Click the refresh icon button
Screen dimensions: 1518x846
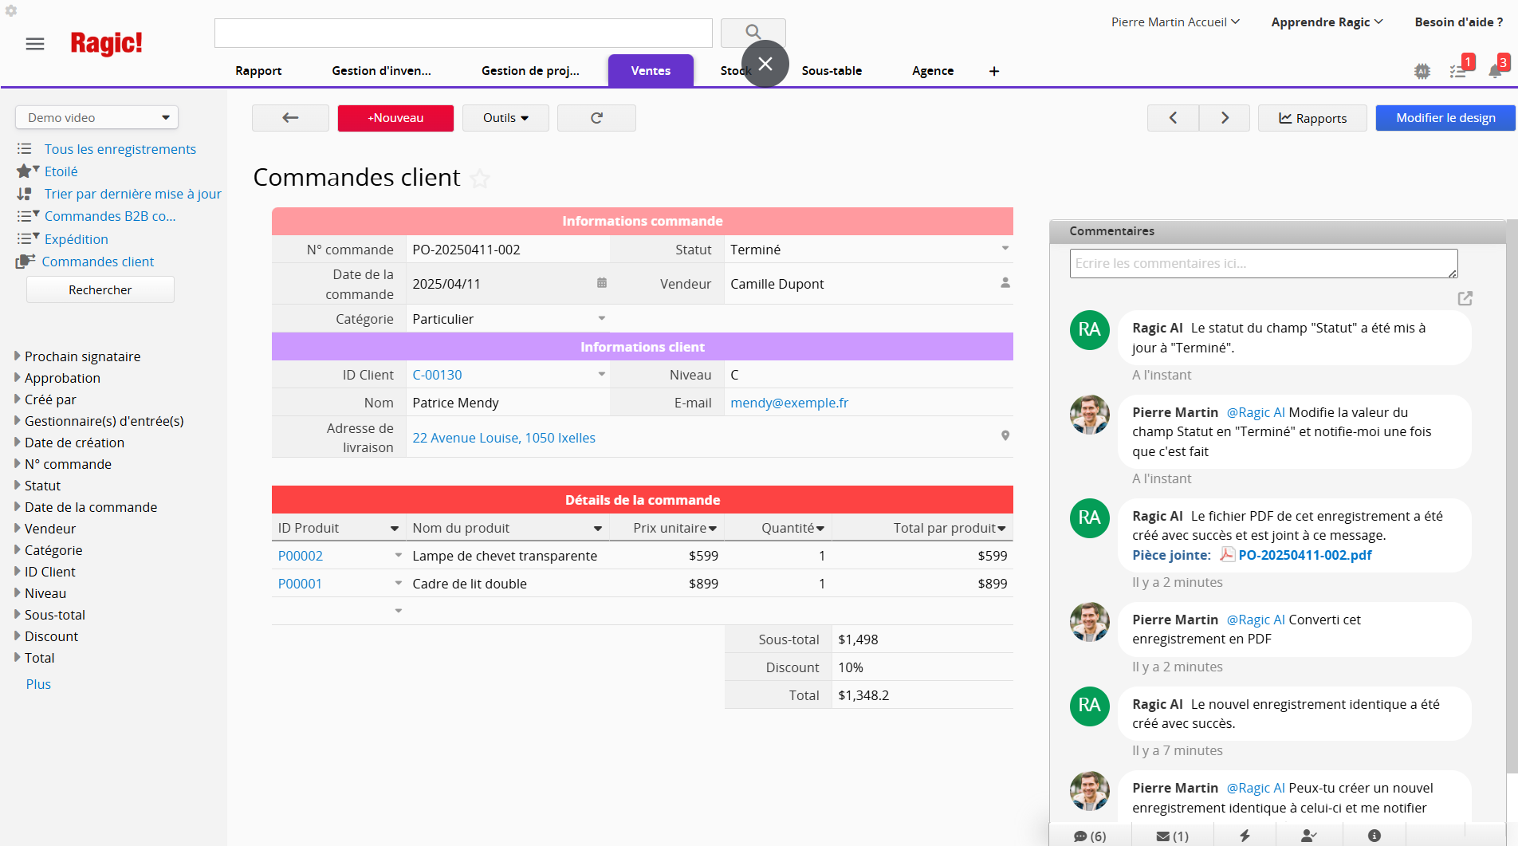[596, 118]
